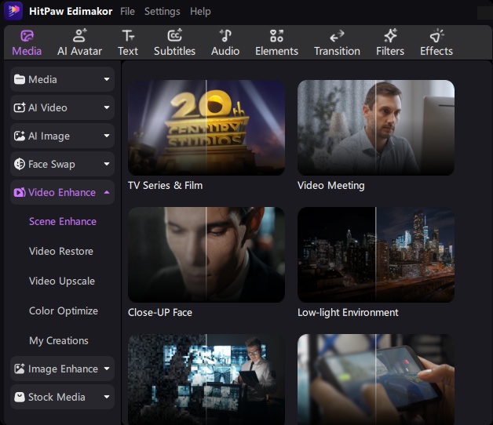Viewport: 493px width, 425px height.
Task: Select the Text tool icon
Action: pyautogui.click(x=128, y=36)
